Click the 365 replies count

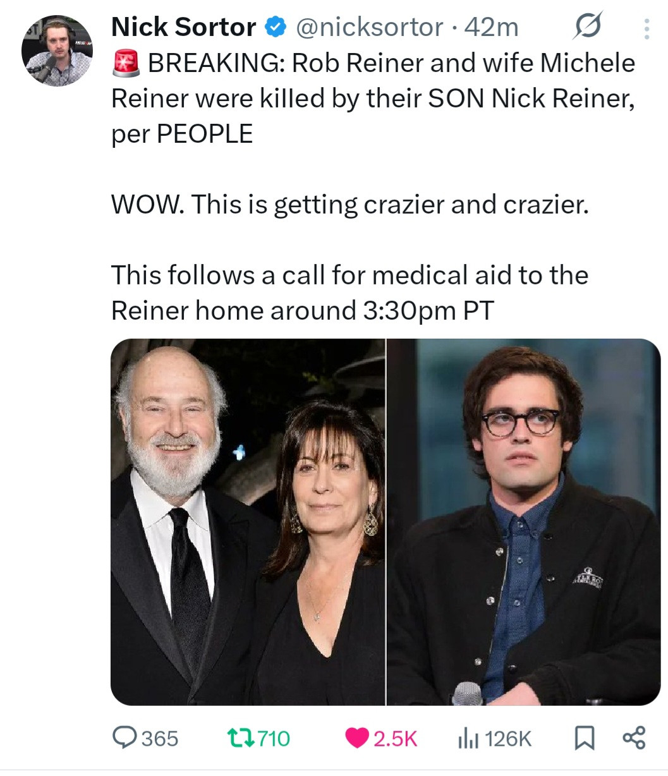tap(160, 738)
